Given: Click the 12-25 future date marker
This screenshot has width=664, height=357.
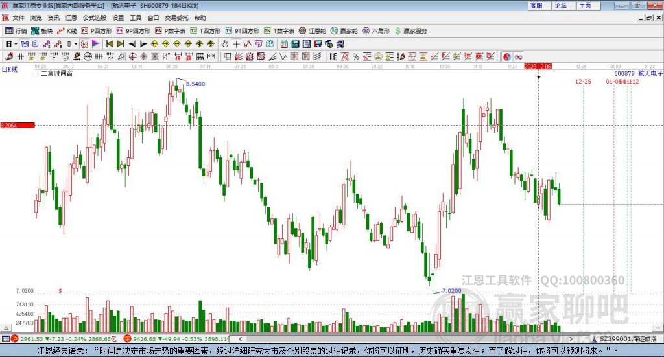Looking at the screenshot, I should tap(583, 81).
